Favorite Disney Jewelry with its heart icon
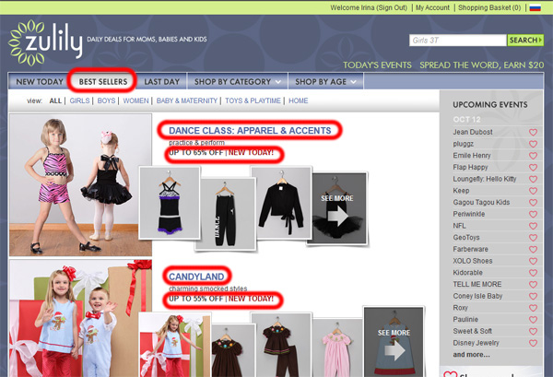Image resolution: width=553 pixels, height=377 pixels. pos(533,343)
